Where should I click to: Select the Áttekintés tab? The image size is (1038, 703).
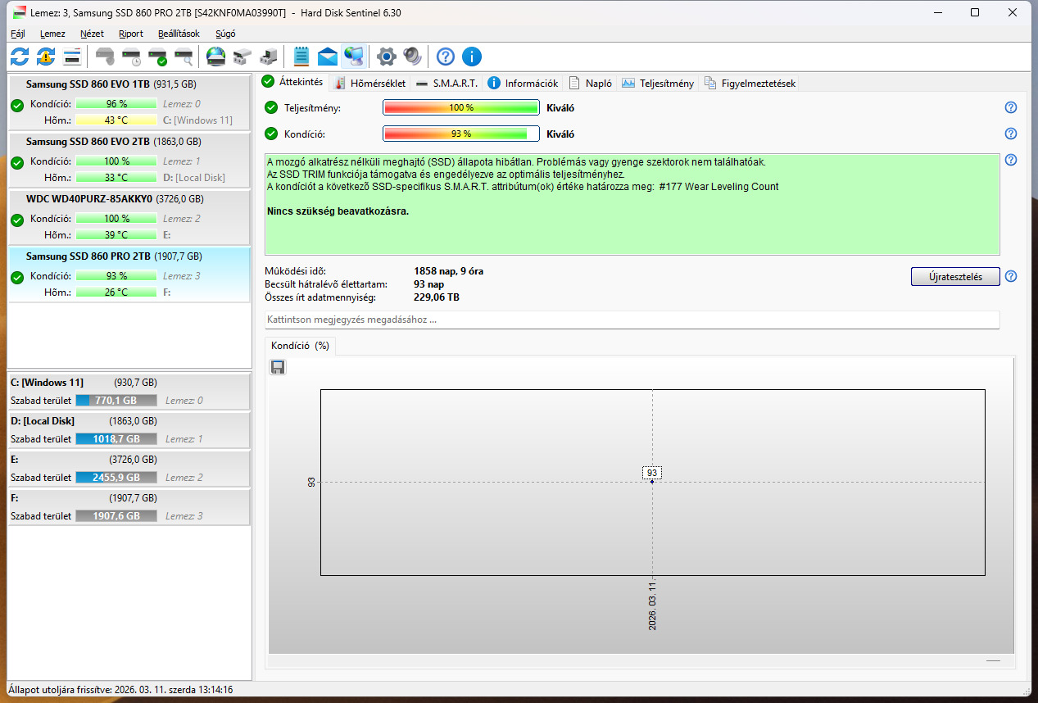pyautogui.click(x=292, y=82)
